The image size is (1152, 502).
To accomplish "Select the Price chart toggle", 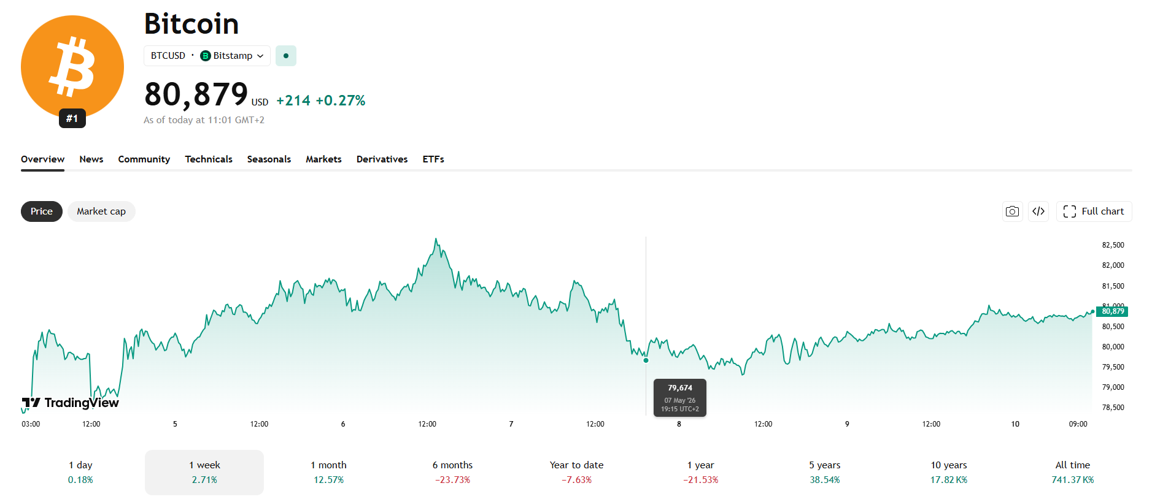I will pos(42,211).
